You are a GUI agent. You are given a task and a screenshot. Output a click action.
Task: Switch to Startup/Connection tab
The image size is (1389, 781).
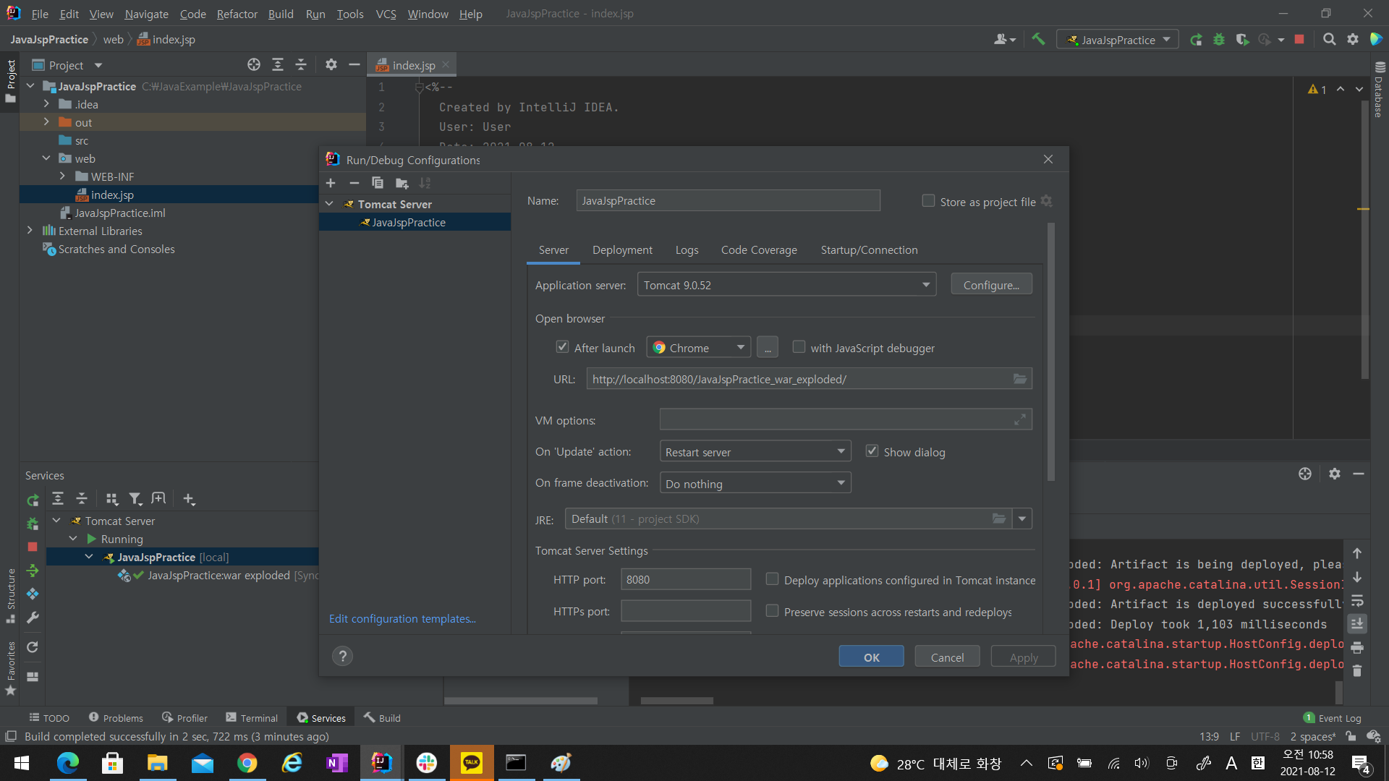pyautogui.click(x=869, y=249)
